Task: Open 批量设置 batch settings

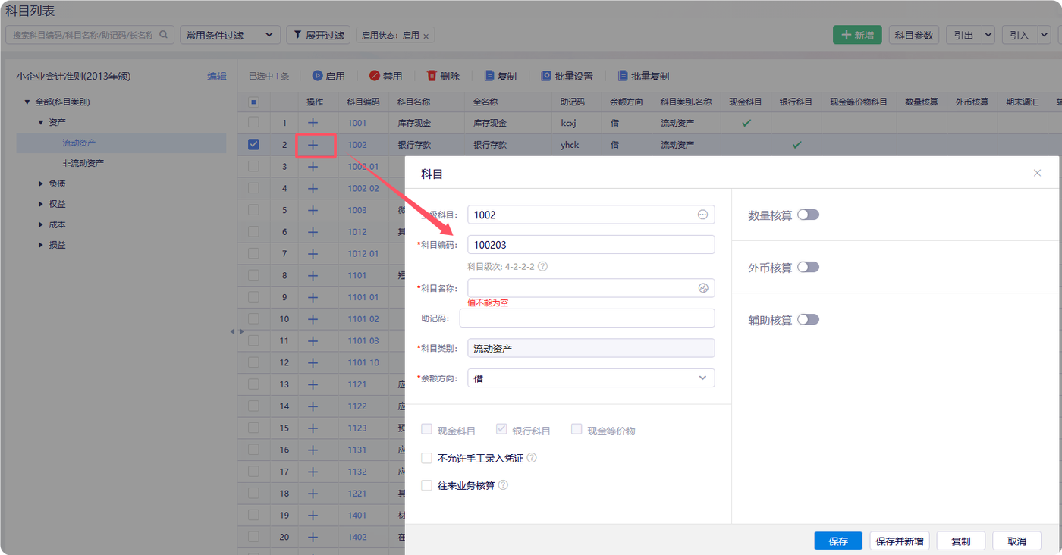Action: click(x=567, y=76)
